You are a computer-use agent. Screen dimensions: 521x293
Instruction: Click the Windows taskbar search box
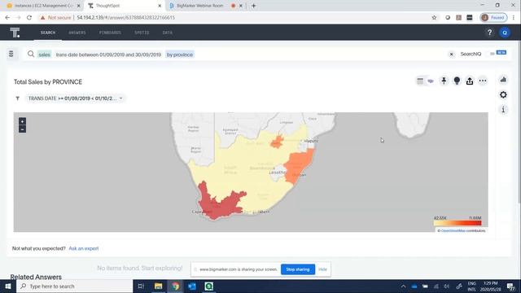tap(75, 286)
